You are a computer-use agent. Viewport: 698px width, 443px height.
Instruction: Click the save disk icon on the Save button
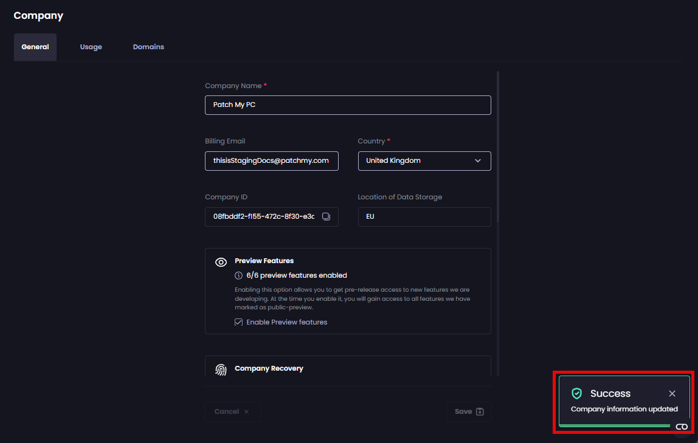[480, 411]
